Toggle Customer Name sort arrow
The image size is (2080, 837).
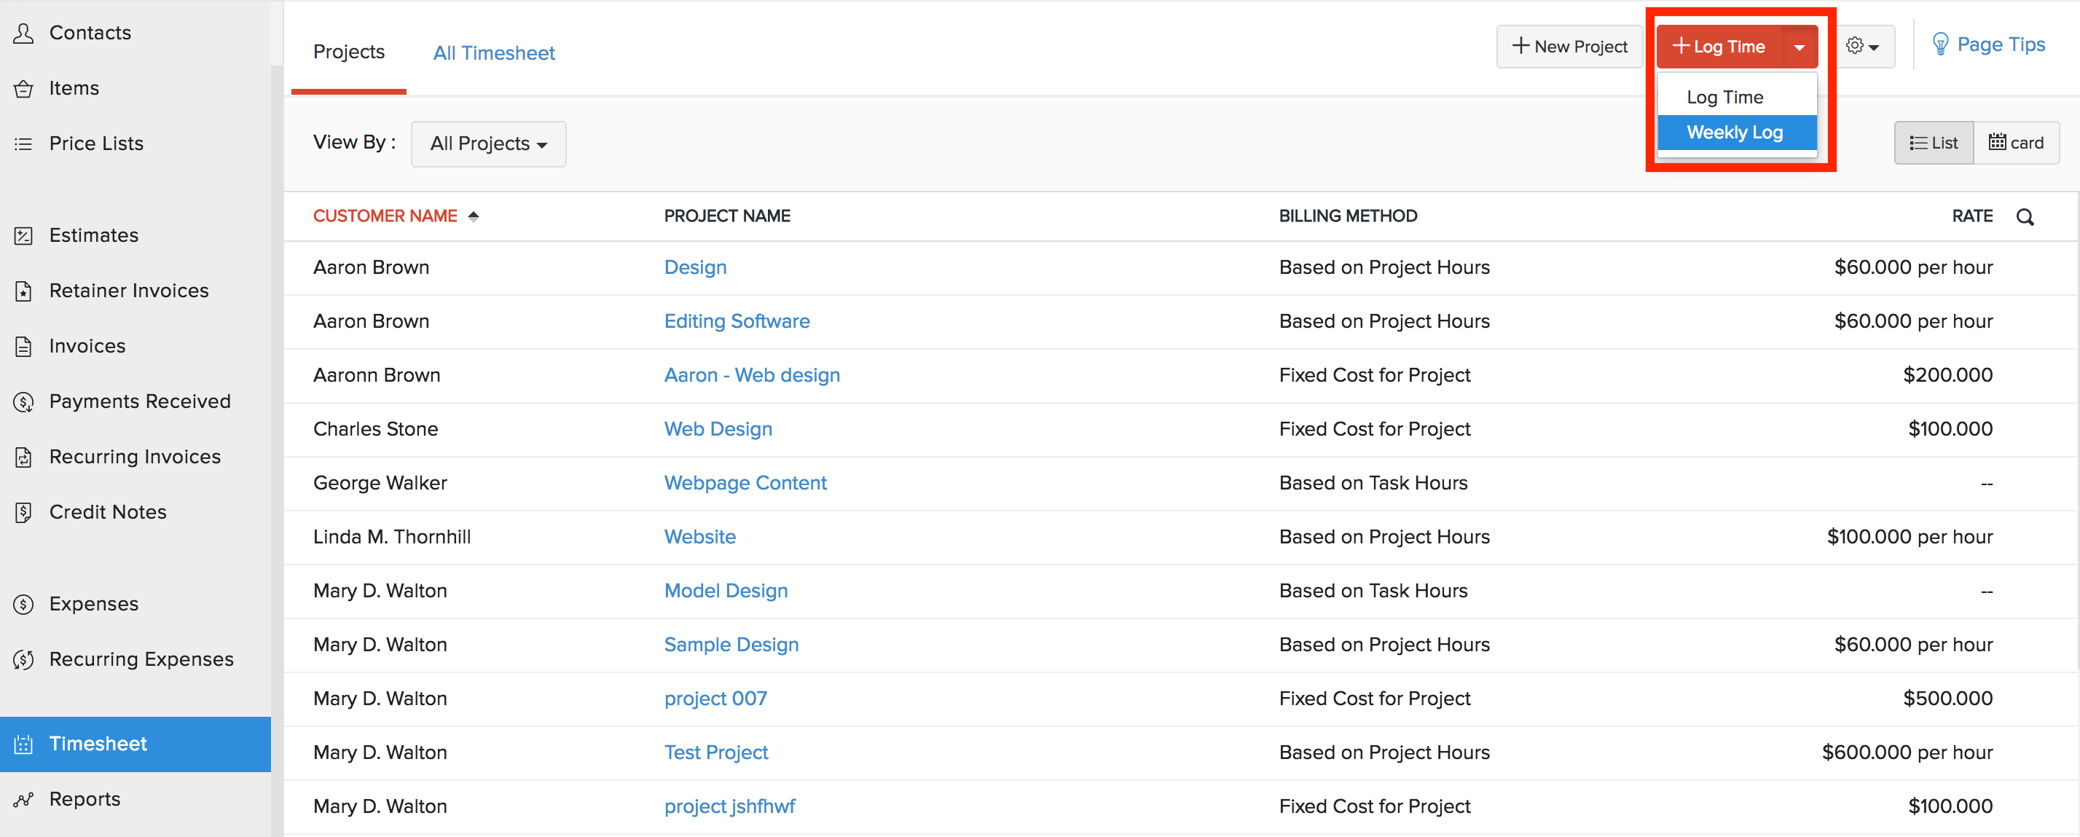point(474,216)
